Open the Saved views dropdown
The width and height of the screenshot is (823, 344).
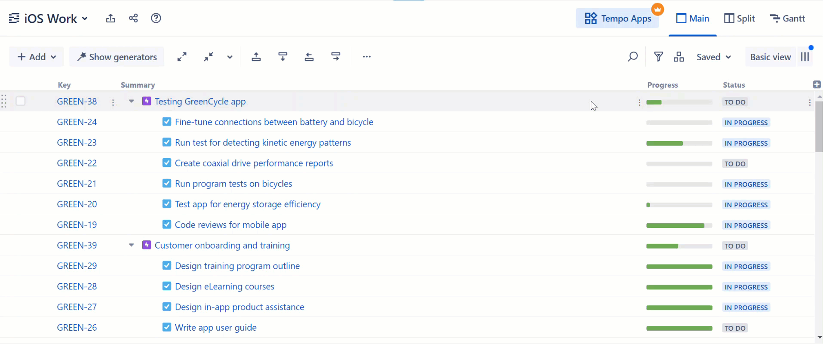coord(714,57)
